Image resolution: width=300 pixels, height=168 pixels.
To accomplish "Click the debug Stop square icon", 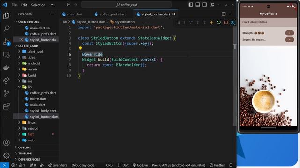I will [x=226, y=22].
